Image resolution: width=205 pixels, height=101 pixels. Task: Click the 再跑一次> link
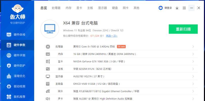112,36
